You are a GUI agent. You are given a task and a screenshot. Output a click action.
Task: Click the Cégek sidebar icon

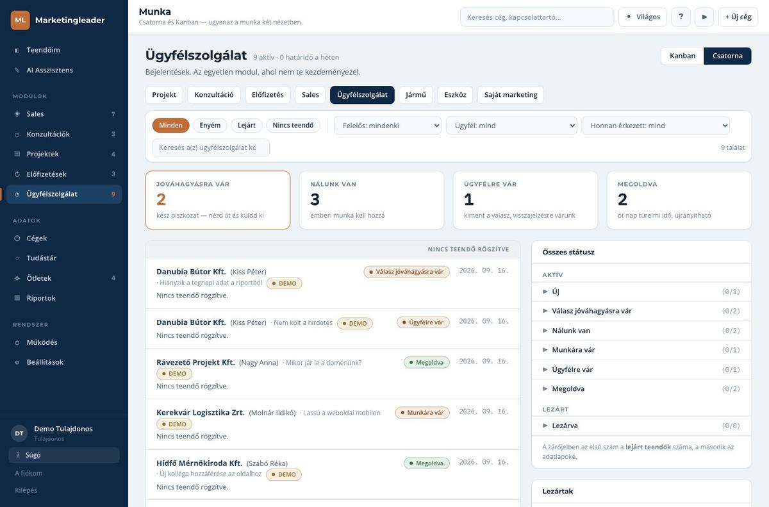click(x=17, y=238)
